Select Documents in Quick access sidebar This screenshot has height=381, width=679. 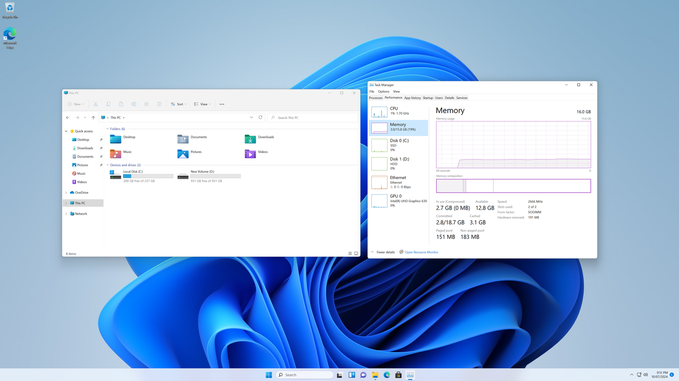pos(85,157)
